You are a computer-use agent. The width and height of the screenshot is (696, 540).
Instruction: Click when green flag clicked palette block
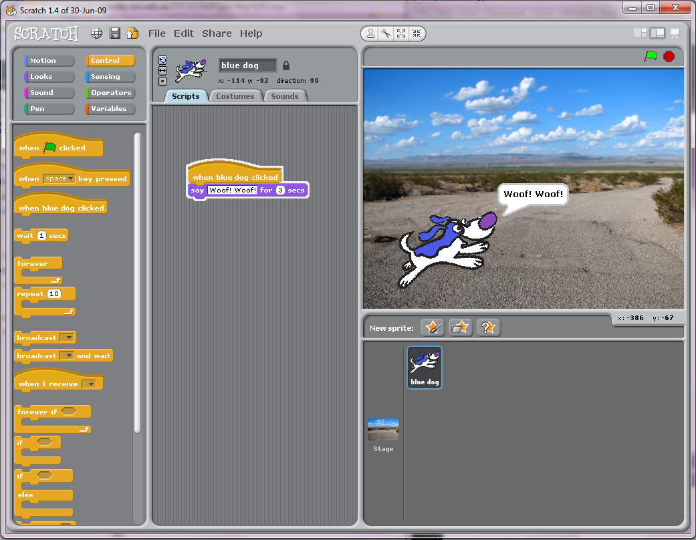coord(59,146)
